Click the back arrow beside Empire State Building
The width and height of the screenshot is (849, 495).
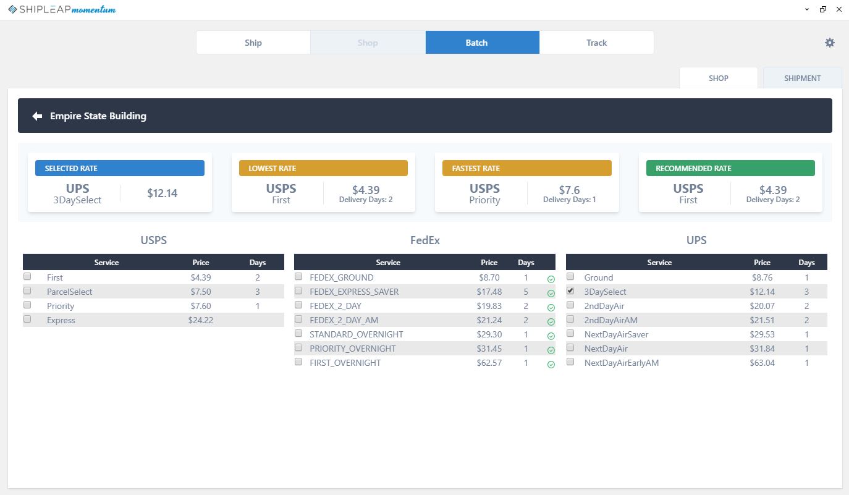click(37, 116)
